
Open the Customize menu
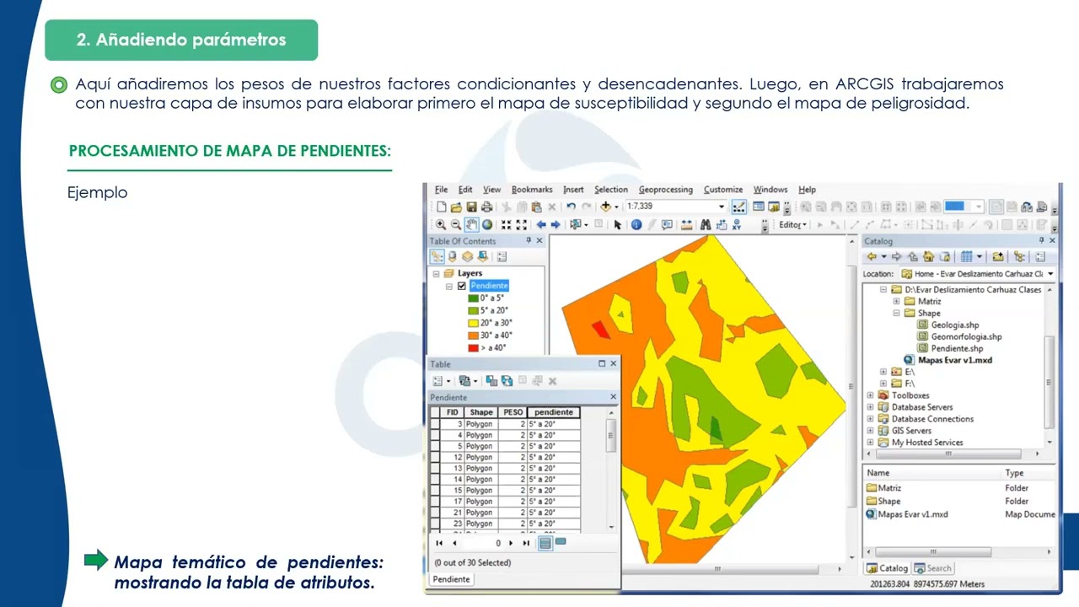click(723, 190)
